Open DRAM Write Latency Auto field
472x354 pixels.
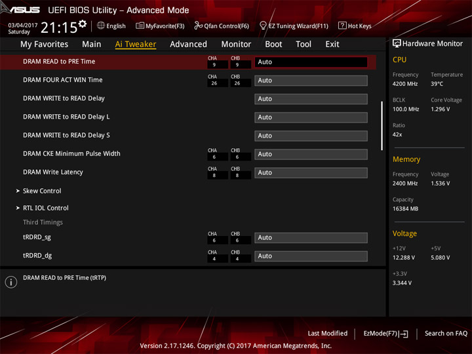311,172
